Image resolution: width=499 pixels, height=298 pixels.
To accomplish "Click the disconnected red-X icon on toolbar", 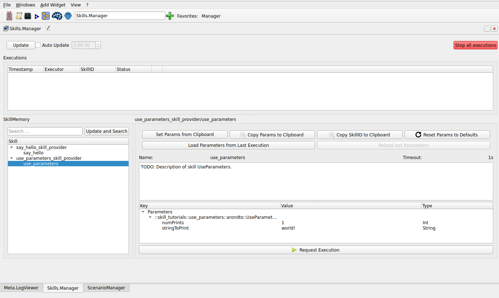I will pos(9,16).
